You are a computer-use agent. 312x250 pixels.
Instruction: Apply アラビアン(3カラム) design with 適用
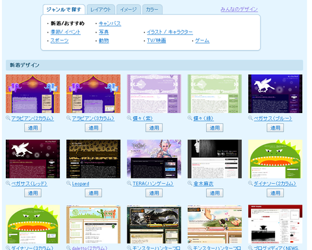click(94, 128)
